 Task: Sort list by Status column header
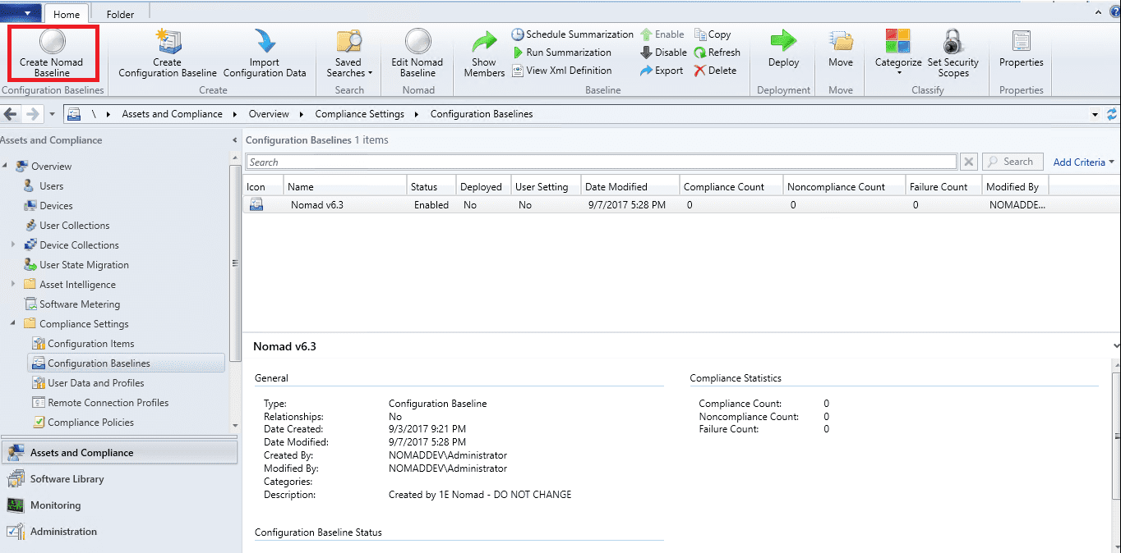(x=431, y=186)
